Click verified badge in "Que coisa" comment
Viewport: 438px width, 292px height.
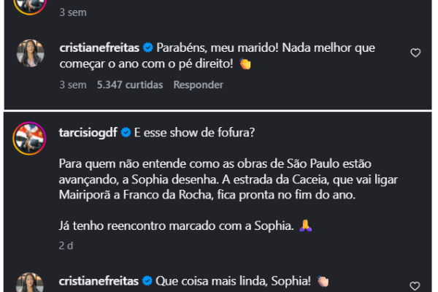(x=147, y=280)
